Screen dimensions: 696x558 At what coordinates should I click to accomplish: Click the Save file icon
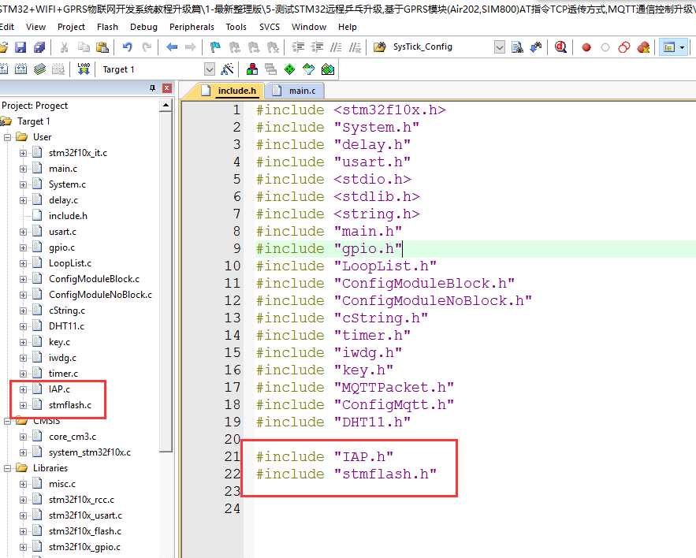20,47
